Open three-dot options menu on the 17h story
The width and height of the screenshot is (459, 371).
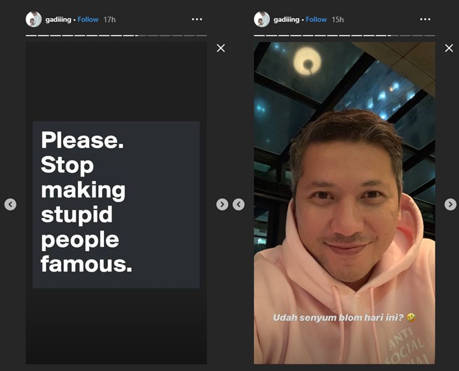coord(196,19)
